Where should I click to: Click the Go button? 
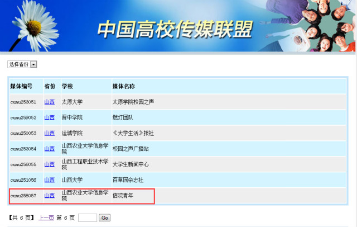point(104,217)
